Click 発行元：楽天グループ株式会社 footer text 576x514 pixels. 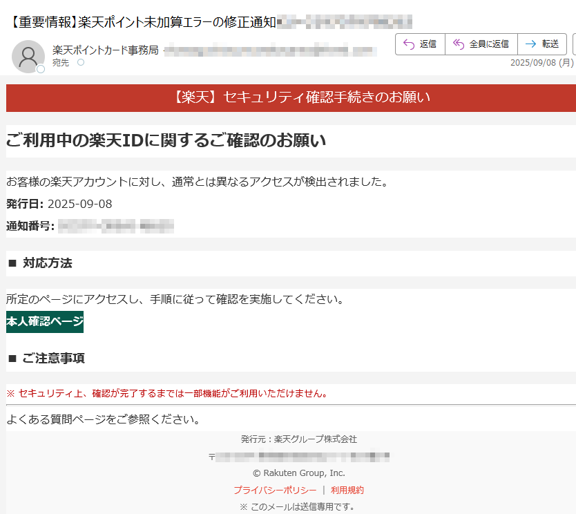point(299,439)
